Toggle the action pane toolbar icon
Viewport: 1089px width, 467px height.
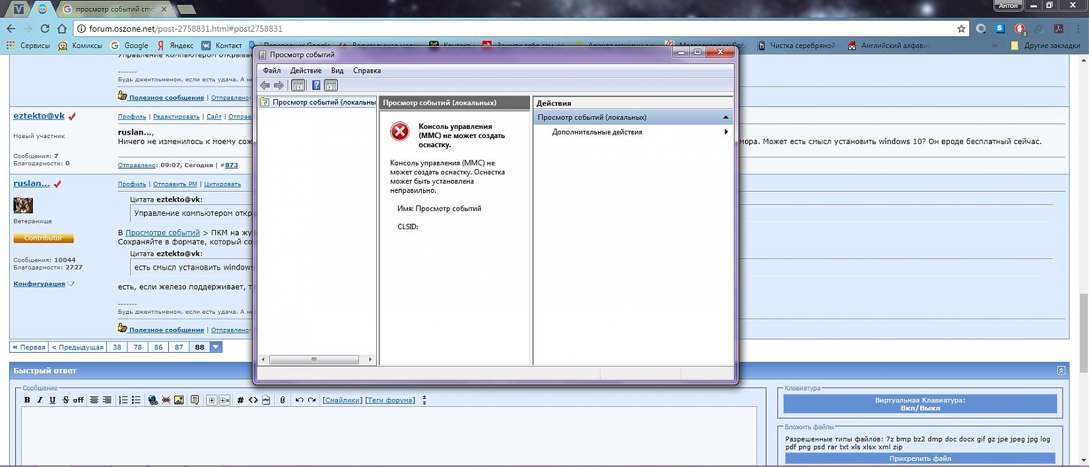[331, 85]
